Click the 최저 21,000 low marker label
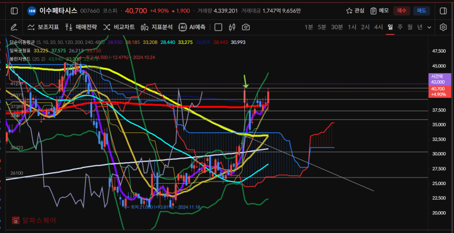Image resolution: width=454 pixels, height=233 pixels. pos(162,207)
